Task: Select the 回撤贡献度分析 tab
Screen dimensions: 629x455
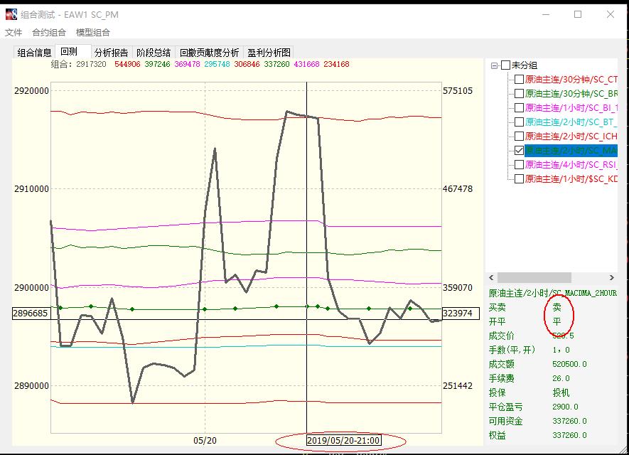Action: point(209,53)
